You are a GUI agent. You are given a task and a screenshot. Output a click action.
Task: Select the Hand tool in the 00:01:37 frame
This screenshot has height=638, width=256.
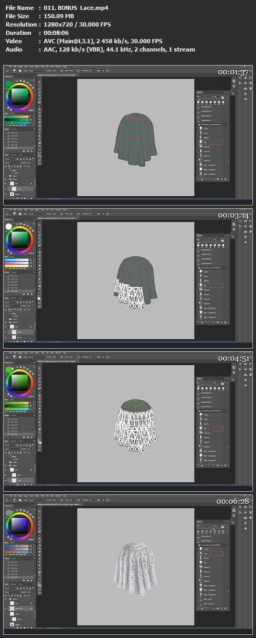40,143
